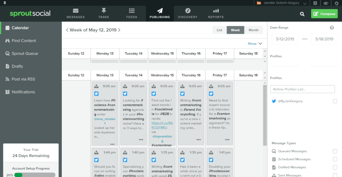Screen dimensions: 342x177
Task: Enable Drafted Messages checkbox
Action: tap(335, 167)
